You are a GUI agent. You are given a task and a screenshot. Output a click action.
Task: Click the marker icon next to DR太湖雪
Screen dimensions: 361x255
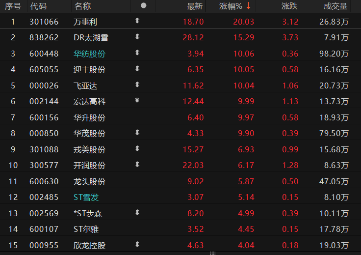(x=137, y=37)
